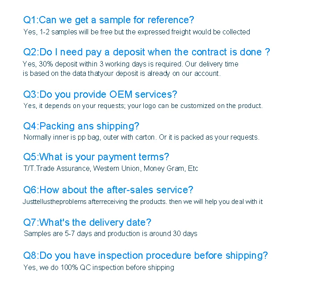335x290 pixels.
Task: Click the word 'OEM' in the Q3 heading
Action: 121,95
